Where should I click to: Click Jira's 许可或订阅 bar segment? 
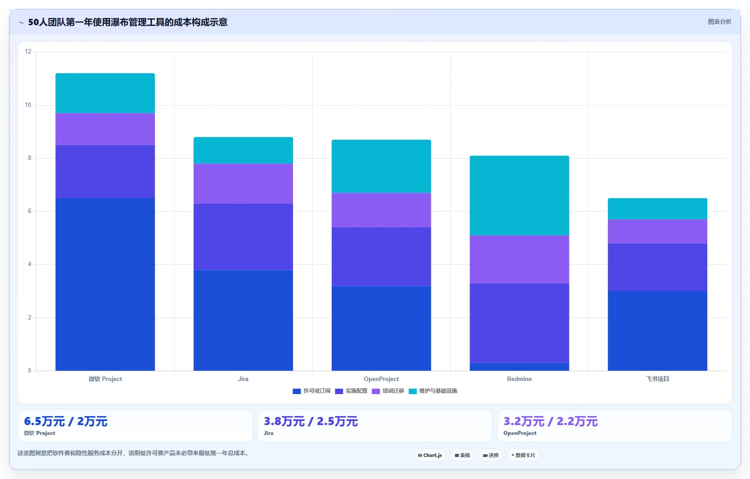click(243, 320)
